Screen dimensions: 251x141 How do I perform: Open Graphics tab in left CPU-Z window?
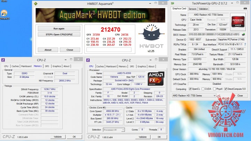coord(57,66)
